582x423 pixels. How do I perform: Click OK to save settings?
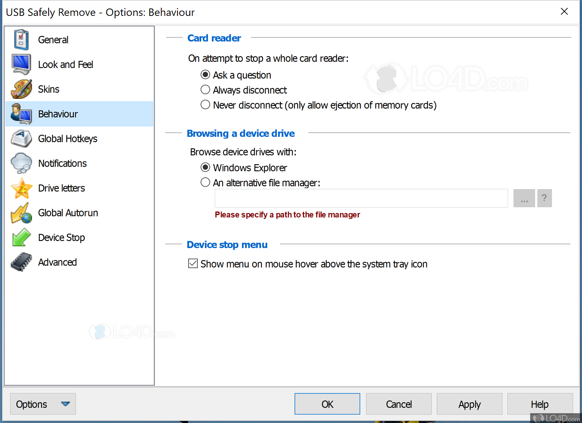[327, 404]
